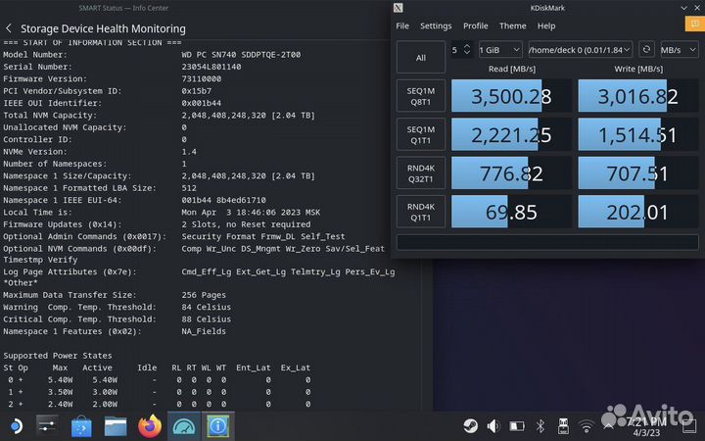Open Theme menu in KDiskMark
The image size is (705, 441).
pos(512,25)
